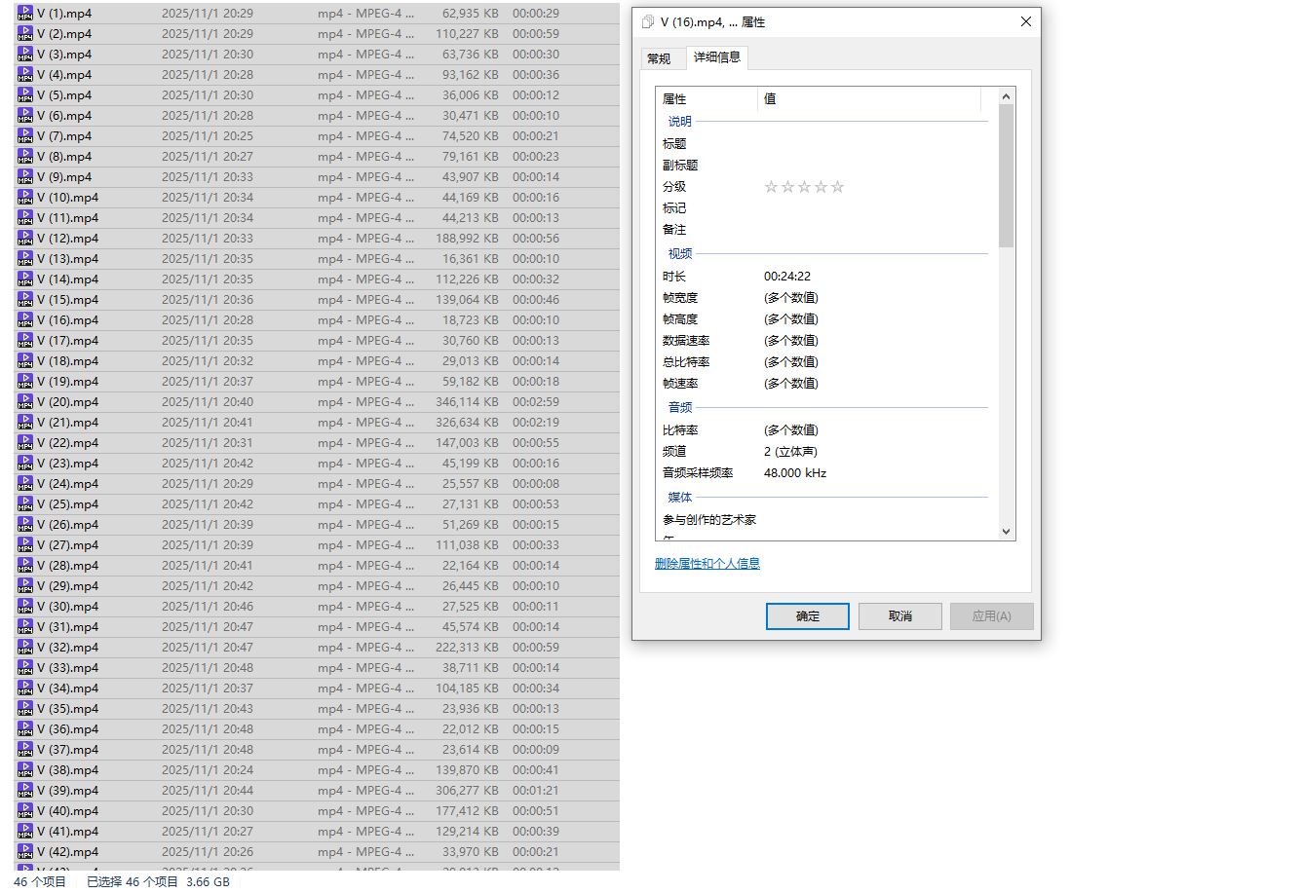Click the property list scrollbar thumb
Screen dimensions: 1299x893
click(1006, 175)
